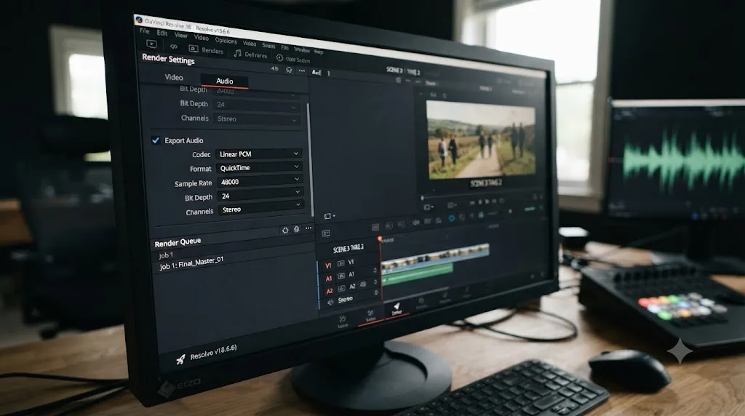The width and height of the screenshot is (745, 416).
Task: Open Render Queue gear settings
Action: [x=297, y=229]
